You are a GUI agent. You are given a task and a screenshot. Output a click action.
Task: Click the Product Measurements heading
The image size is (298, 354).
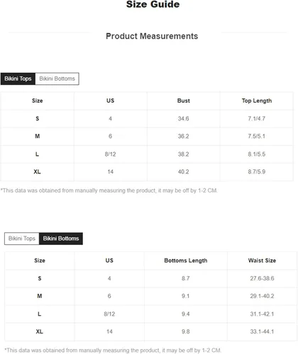coord(152,36)
